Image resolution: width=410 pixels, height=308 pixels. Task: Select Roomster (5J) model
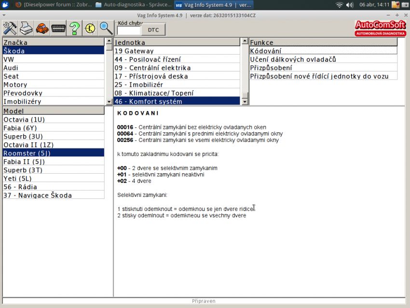pyautogui.click(x=54, y=153)
